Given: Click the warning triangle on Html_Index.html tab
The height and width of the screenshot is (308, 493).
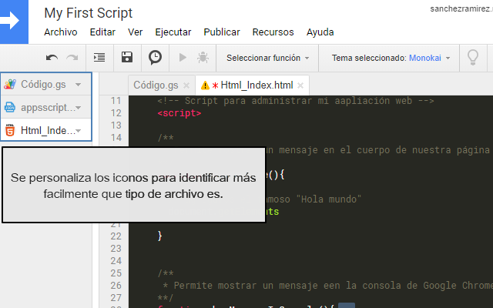Looking at the screenshot, I should [205, 85].
